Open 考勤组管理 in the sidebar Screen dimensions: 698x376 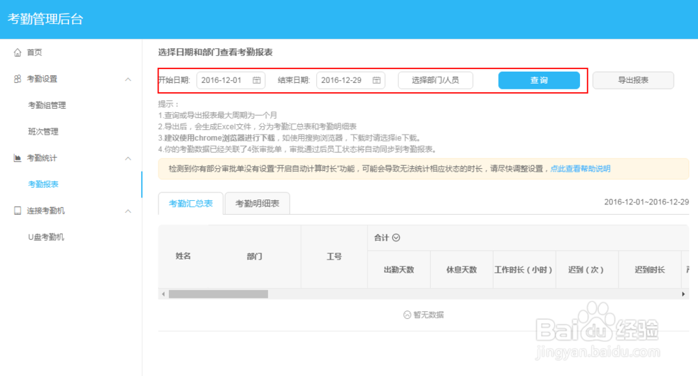pos(47,105)
